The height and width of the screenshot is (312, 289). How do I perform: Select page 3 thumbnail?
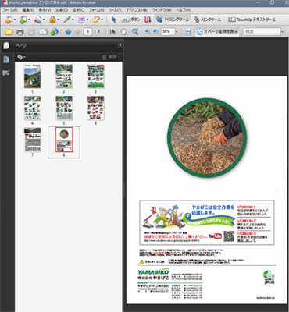pos(95,76)
